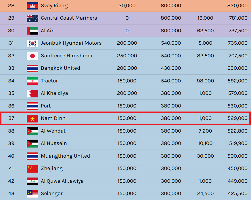This screenshot has height=200, width=251.
Task: Click the Malaysia flag beside Selangor
Action: point(32,194)
